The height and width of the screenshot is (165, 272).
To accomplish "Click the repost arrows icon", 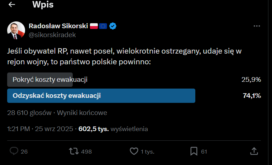I will click(x=74, y=151).
